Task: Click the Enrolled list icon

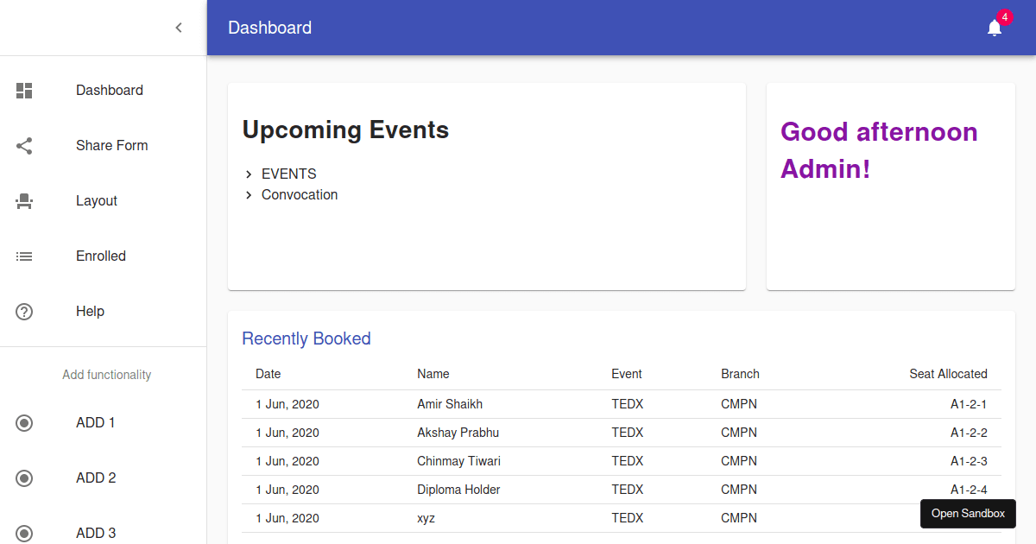Action: pyautogui.click(x=23, y=256)
